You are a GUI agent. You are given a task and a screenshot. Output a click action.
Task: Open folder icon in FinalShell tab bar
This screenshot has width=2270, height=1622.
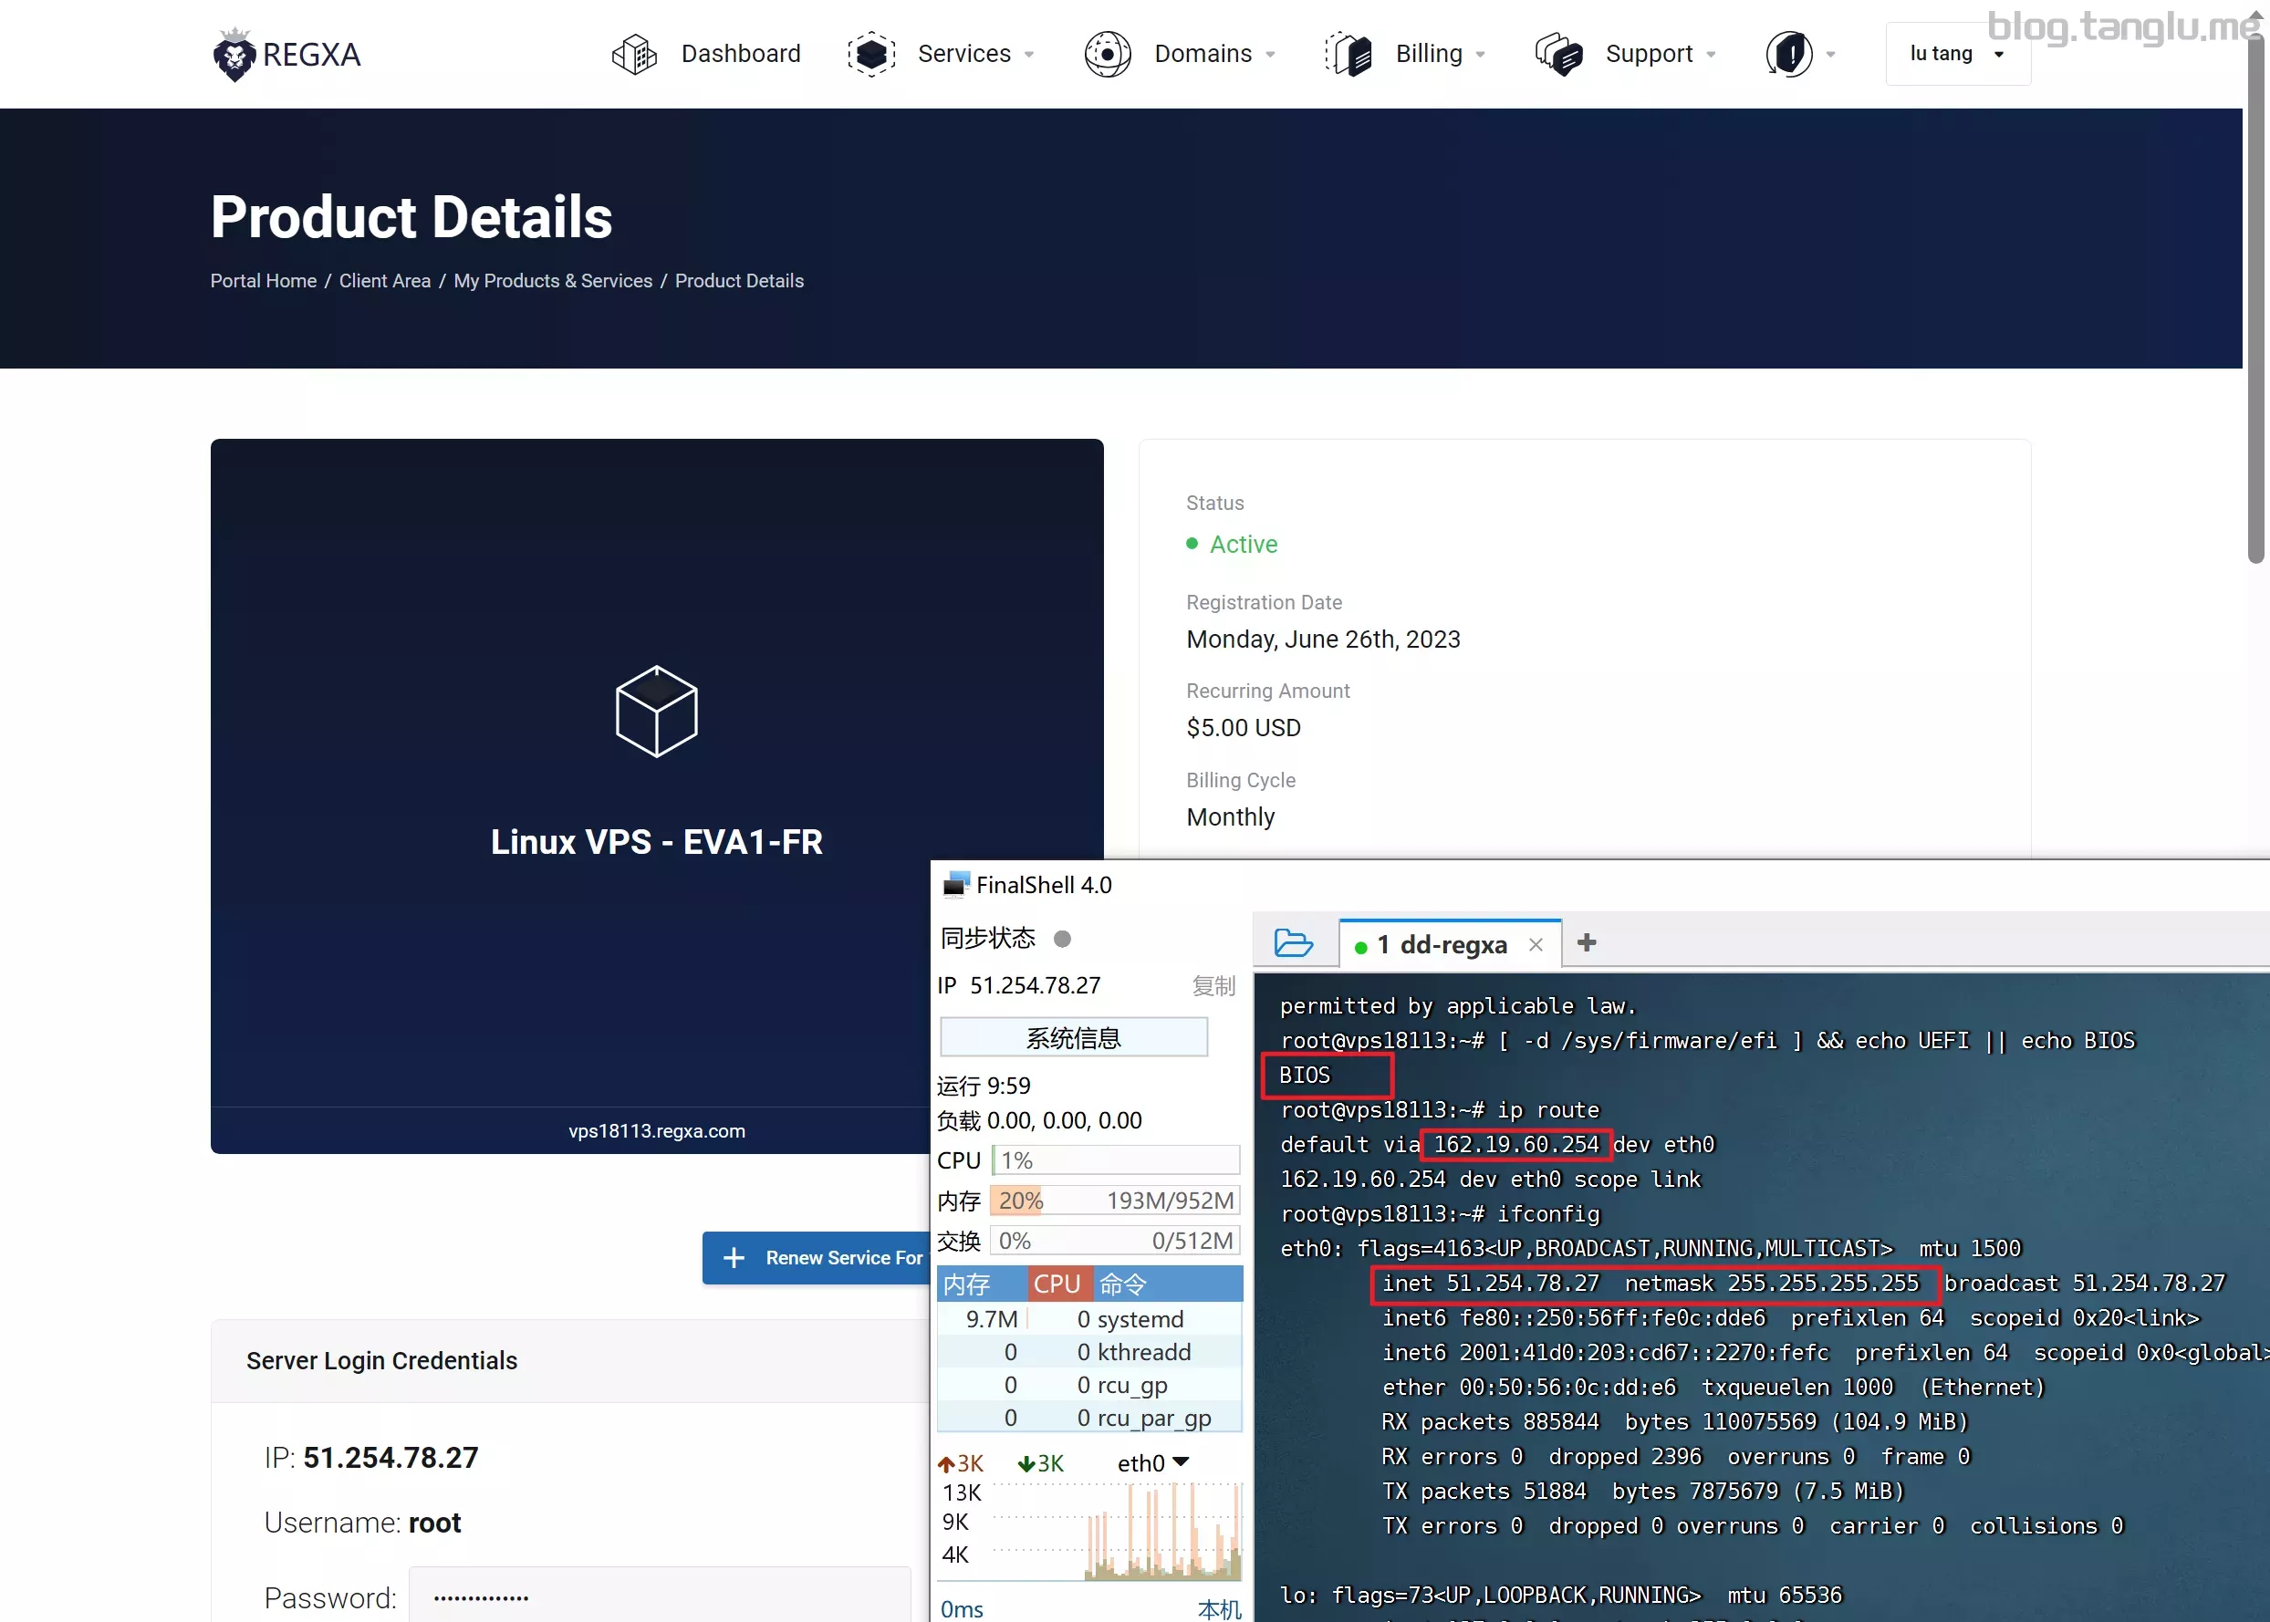coord(1293,943)
